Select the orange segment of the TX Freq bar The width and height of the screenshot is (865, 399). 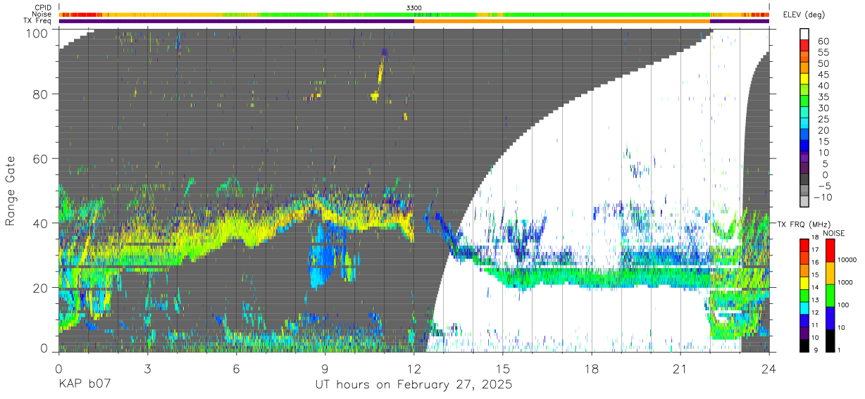tap(562, 21)
